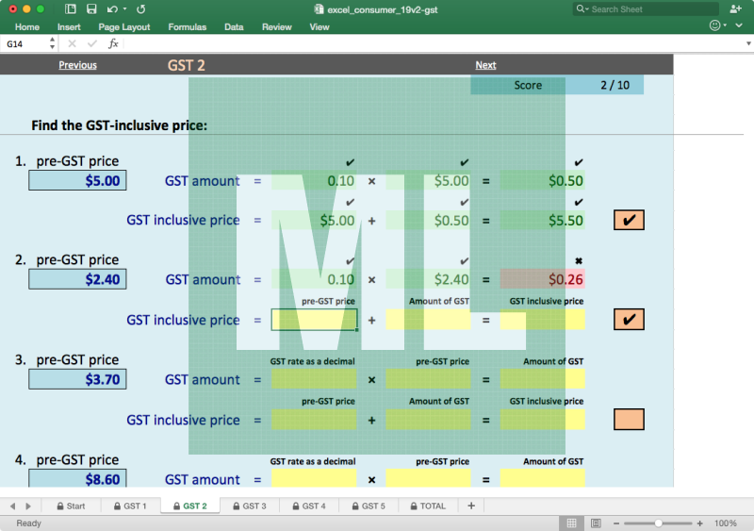The height and width of the screenshot is (531, 754).
Task: Add a new sheet with plus button
Action: [x=471, y=506]
